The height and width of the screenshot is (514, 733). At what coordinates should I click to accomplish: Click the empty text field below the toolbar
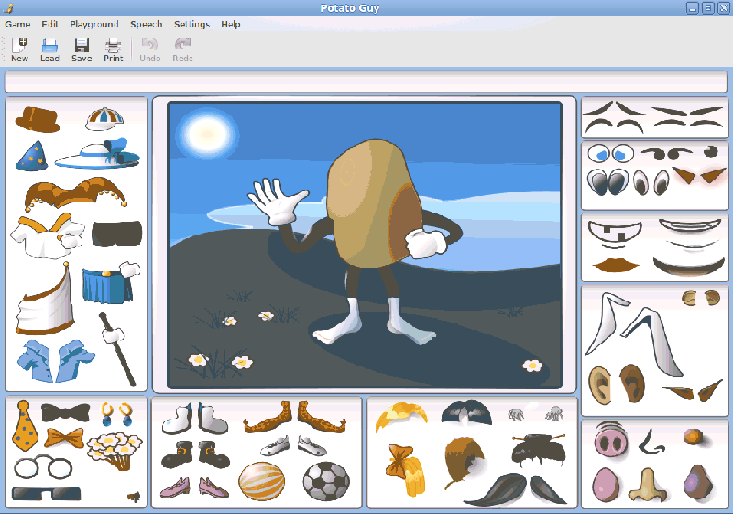point(366,82)
